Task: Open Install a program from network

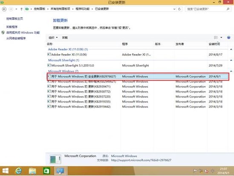Action: point(16,38)
